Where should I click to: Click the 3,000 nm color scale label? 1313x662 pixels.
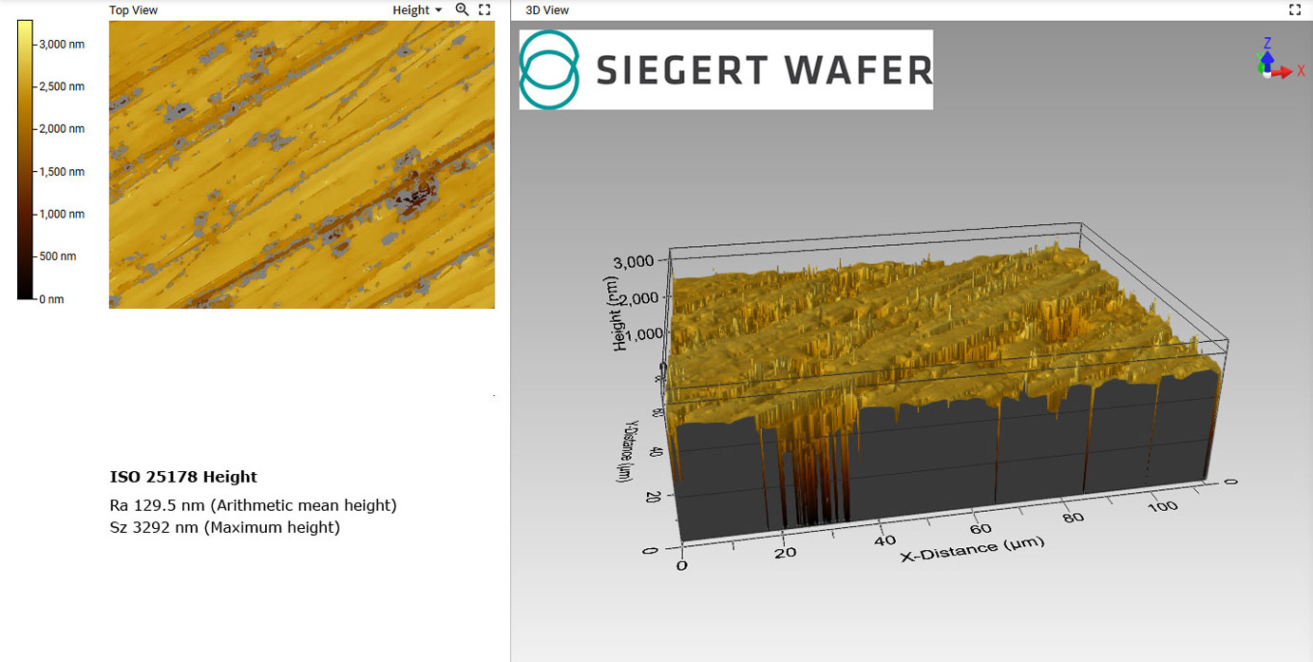62,44
